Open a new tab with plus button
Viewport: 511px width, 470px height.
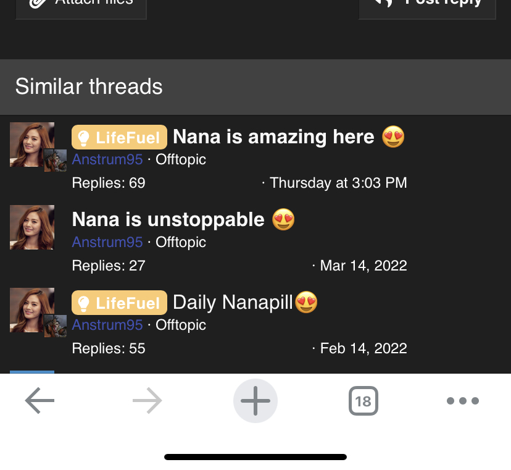click(255, 401)
